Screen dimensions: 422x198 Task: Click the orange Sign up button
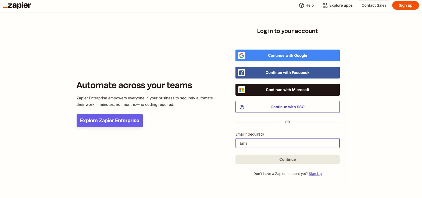click(x=405, y=5)
